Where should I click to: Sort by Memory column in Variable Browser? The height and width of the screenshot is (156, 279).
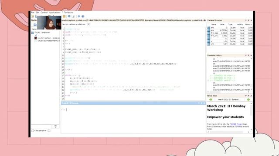click(248, 24)
